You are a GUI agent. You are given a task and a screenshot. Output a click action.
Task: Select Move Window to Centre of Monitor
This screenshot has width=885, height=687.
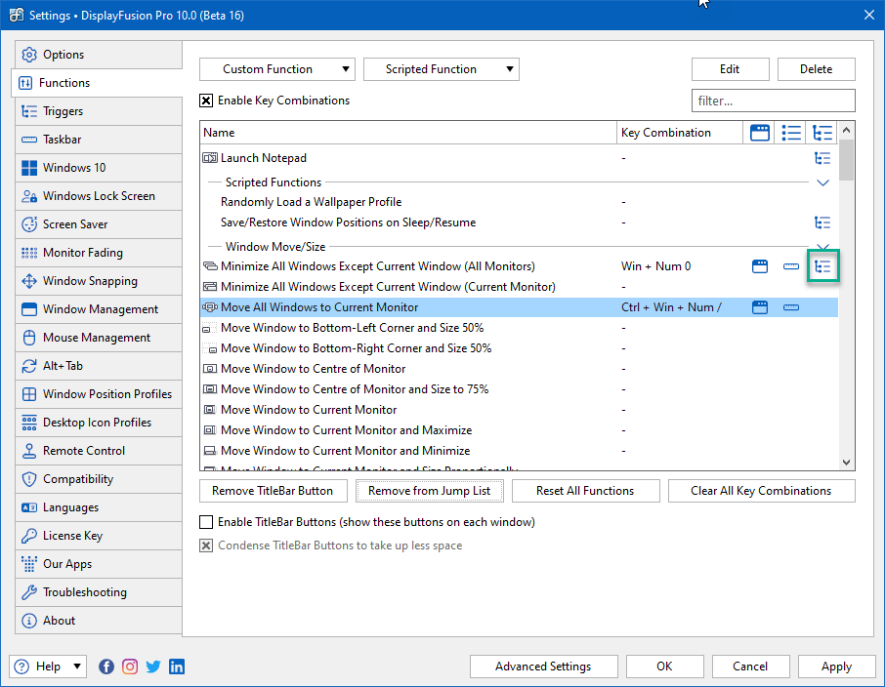pyautogui.click(x=519, y=369)
